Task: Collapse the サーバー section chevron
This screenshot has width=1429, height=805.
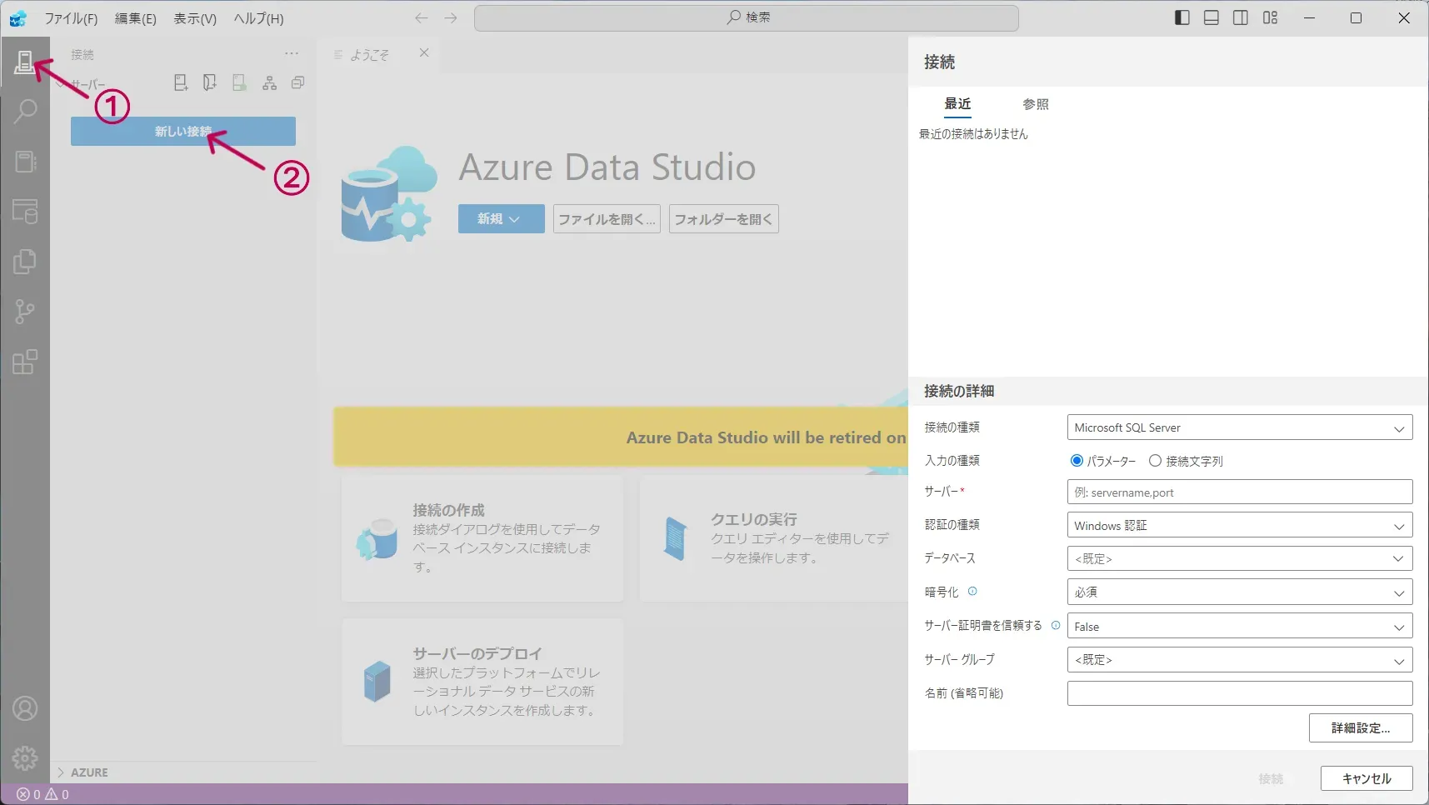Action: point(60,84)
